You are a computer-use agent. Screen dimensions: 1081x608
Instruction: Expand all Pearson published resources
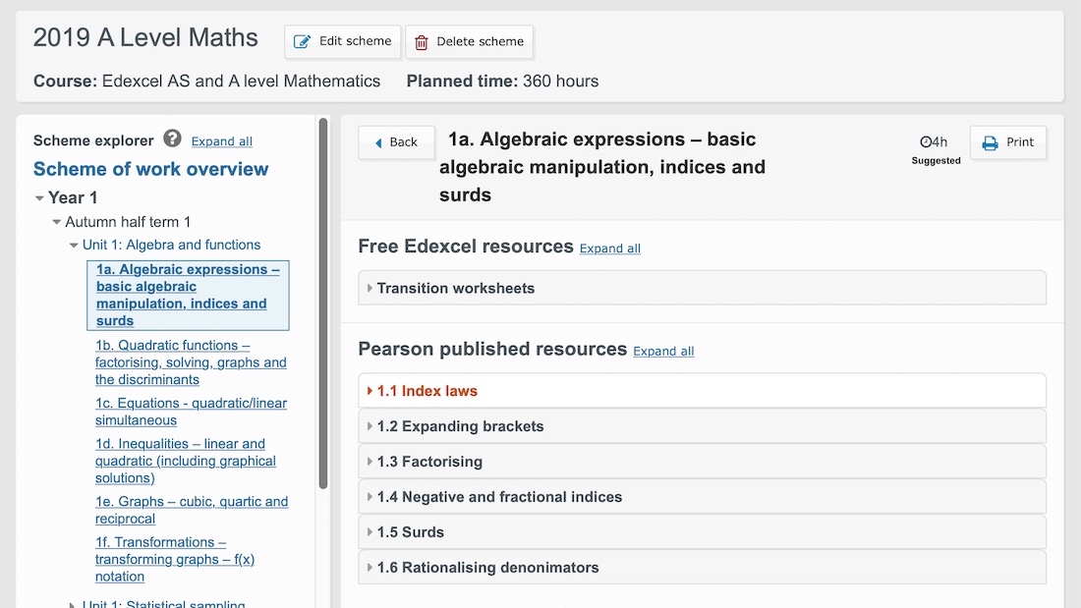tap(663, 351)
